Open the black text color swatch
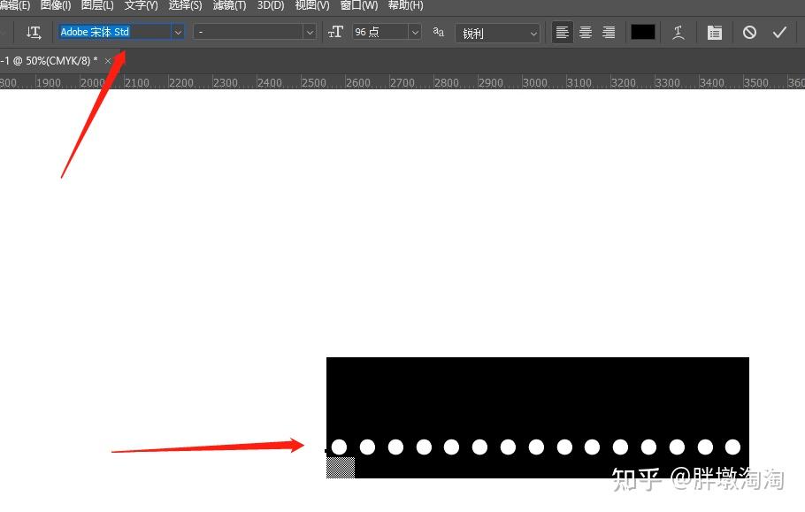Image resolution: width=805 pixels, height=512 pixels. 643,33
